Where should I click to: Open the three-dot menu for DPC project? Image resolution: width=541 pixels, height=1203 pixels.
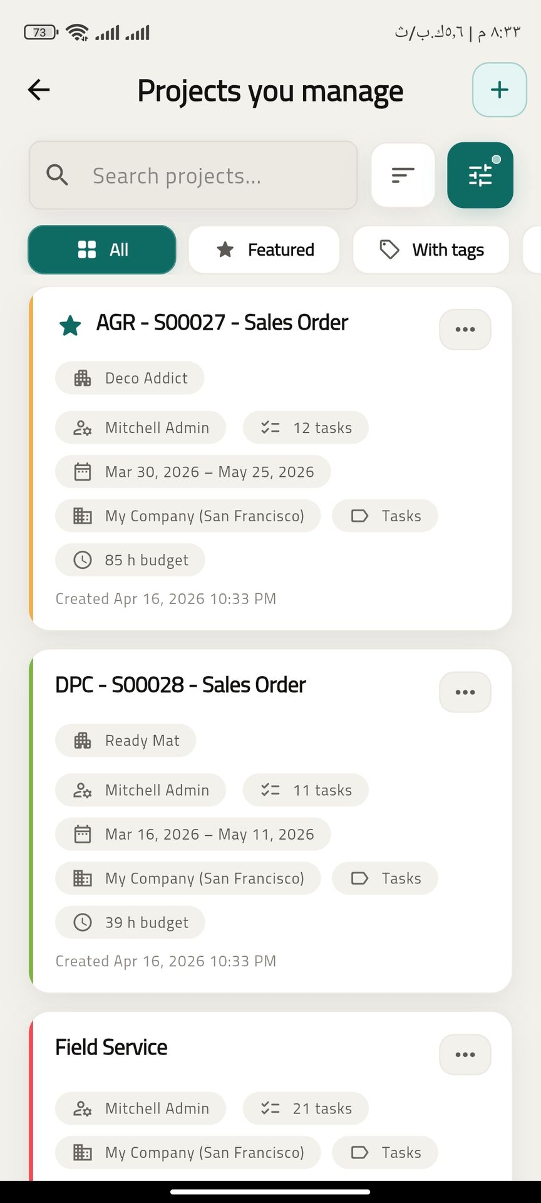(465, 692)
